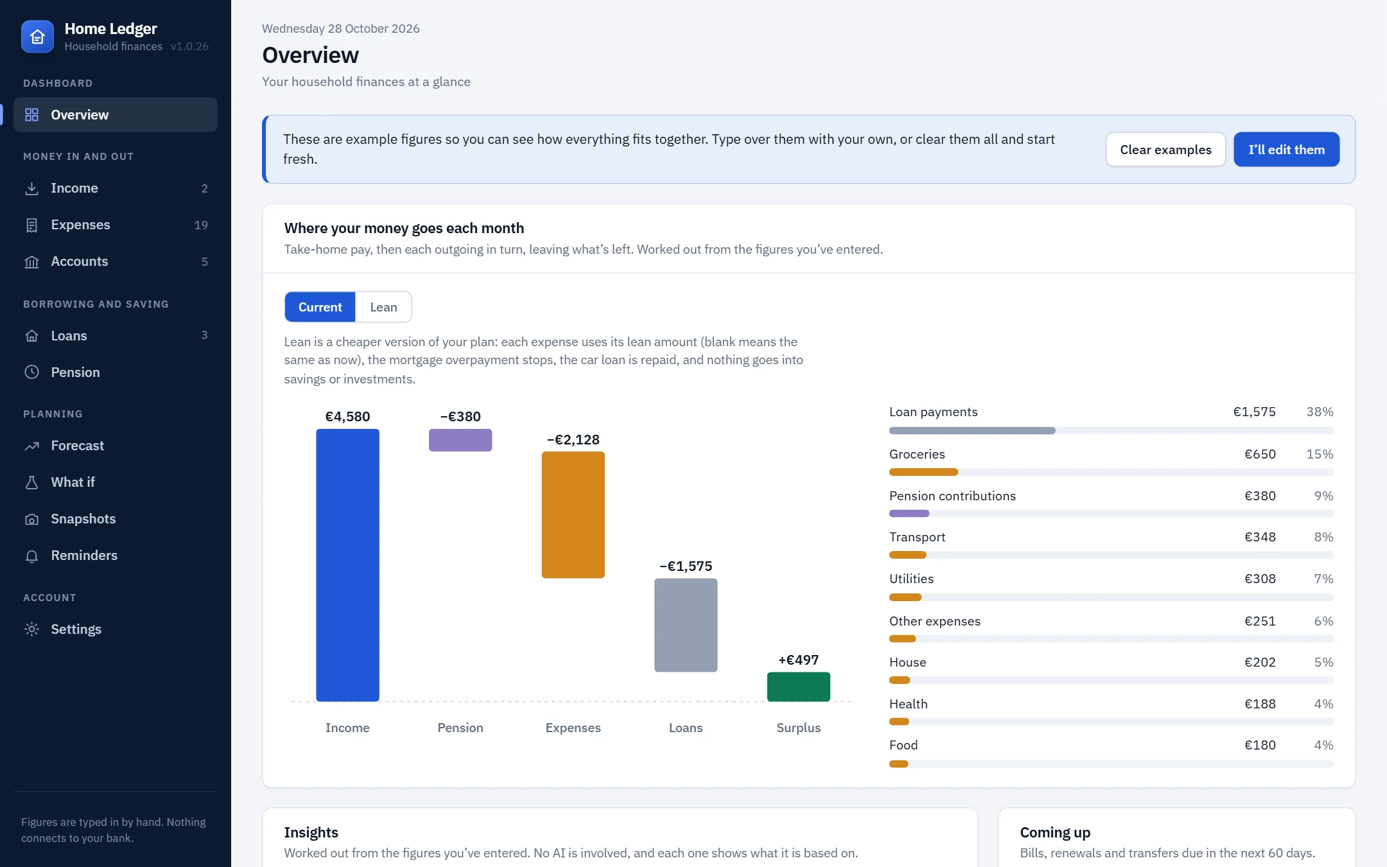Click the Health €188 amount
Image resolution: width=1387 pixels, height=867 pixels.
[1260, 704]
